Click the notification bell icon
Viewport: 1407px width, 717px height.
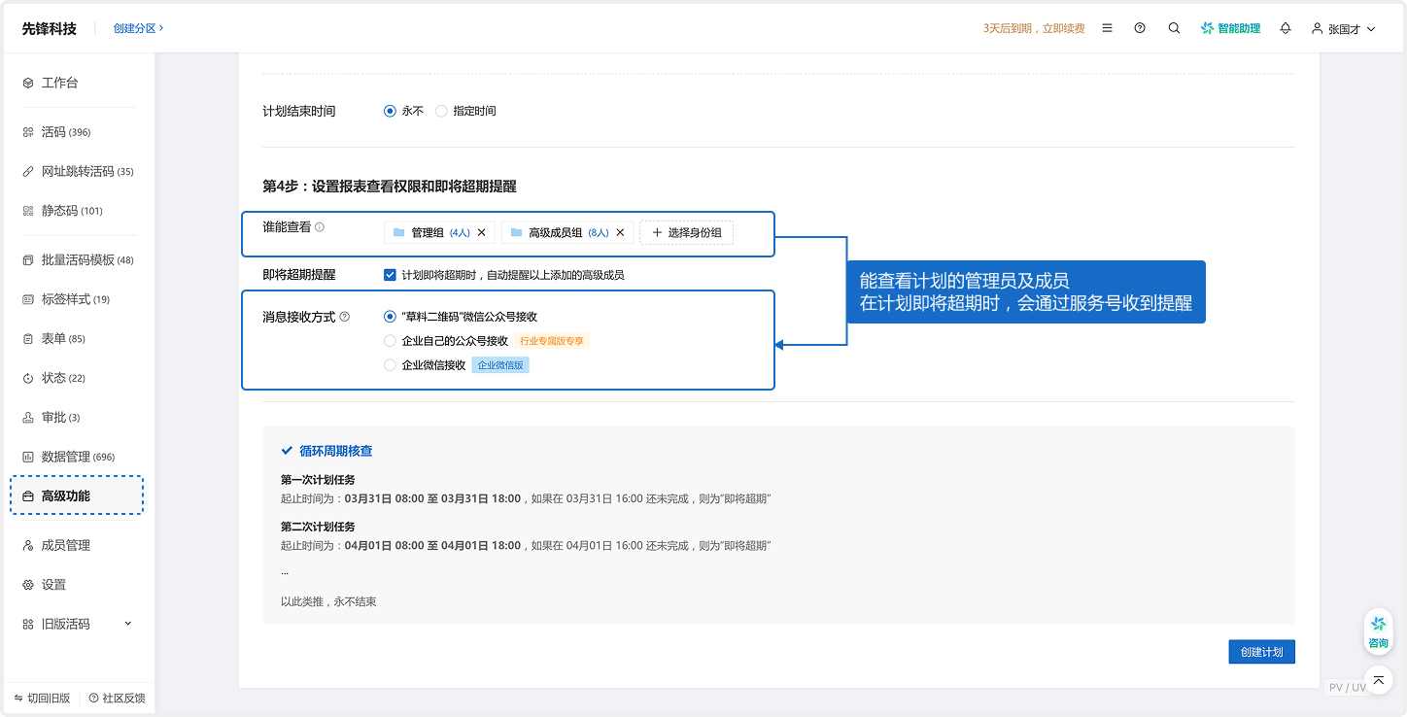(1285, 28)
